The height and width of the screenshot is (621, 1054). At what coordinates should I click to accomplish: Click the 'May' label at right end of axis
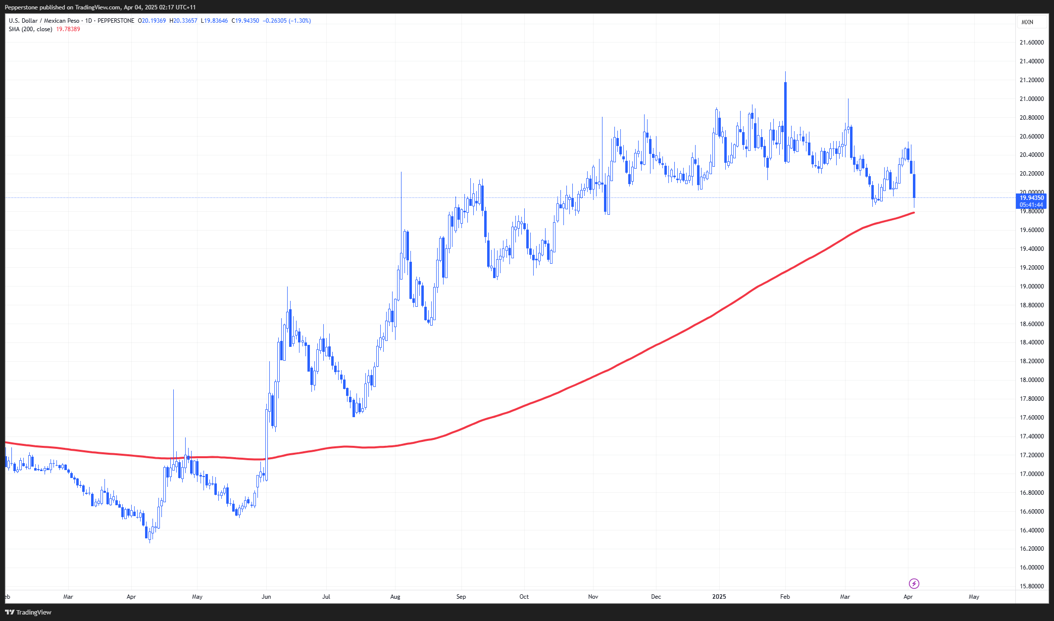coord(974,597)
